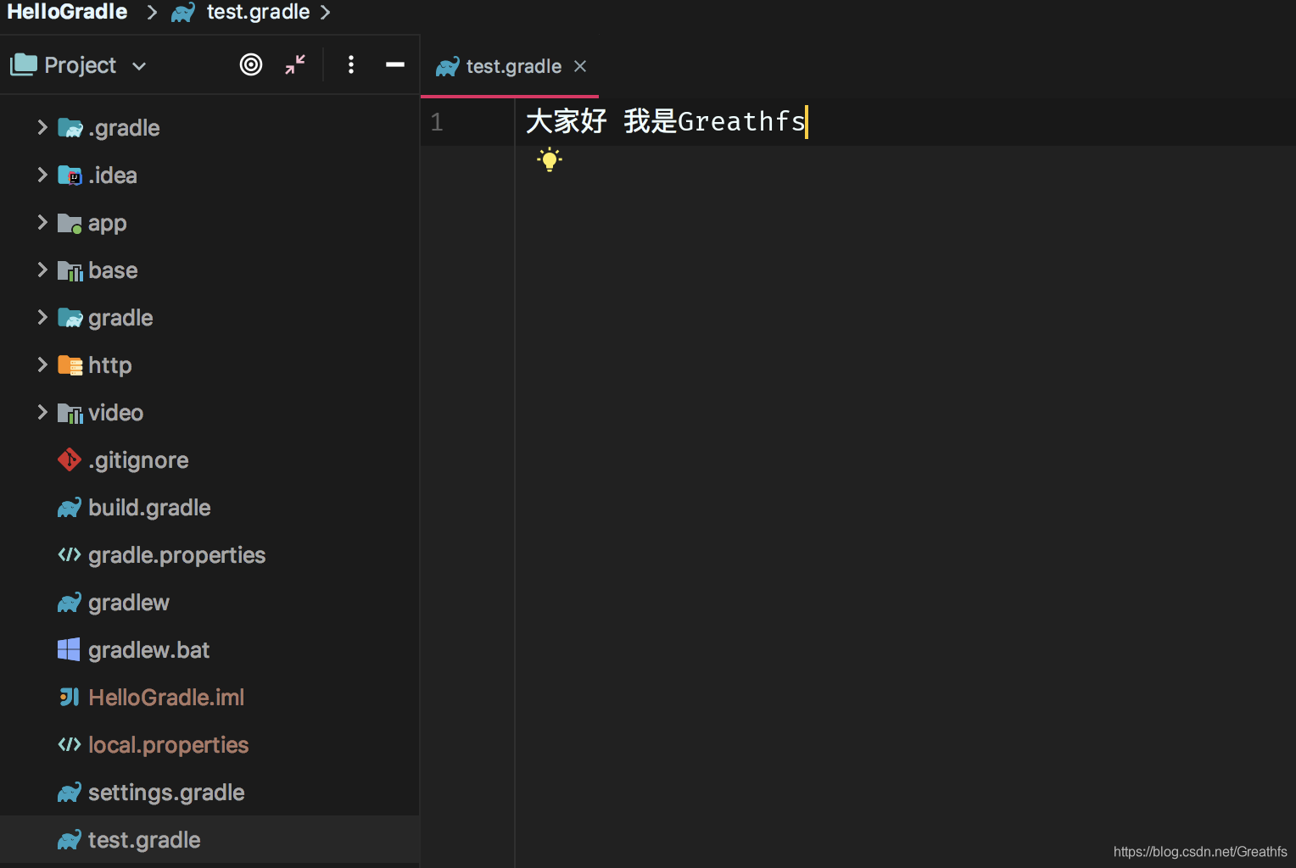Viewport: 1296px width, 868px height.
Task: Click the yellow lightbulb intention icon
Action: [x=550, y=159]
